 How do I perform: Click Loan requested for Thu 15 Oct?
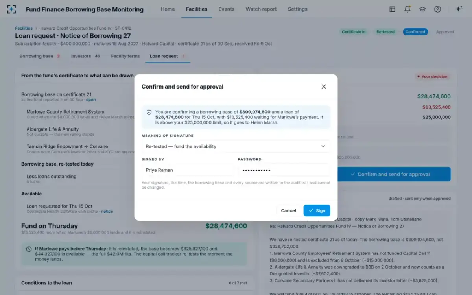(x=59, y=206)
